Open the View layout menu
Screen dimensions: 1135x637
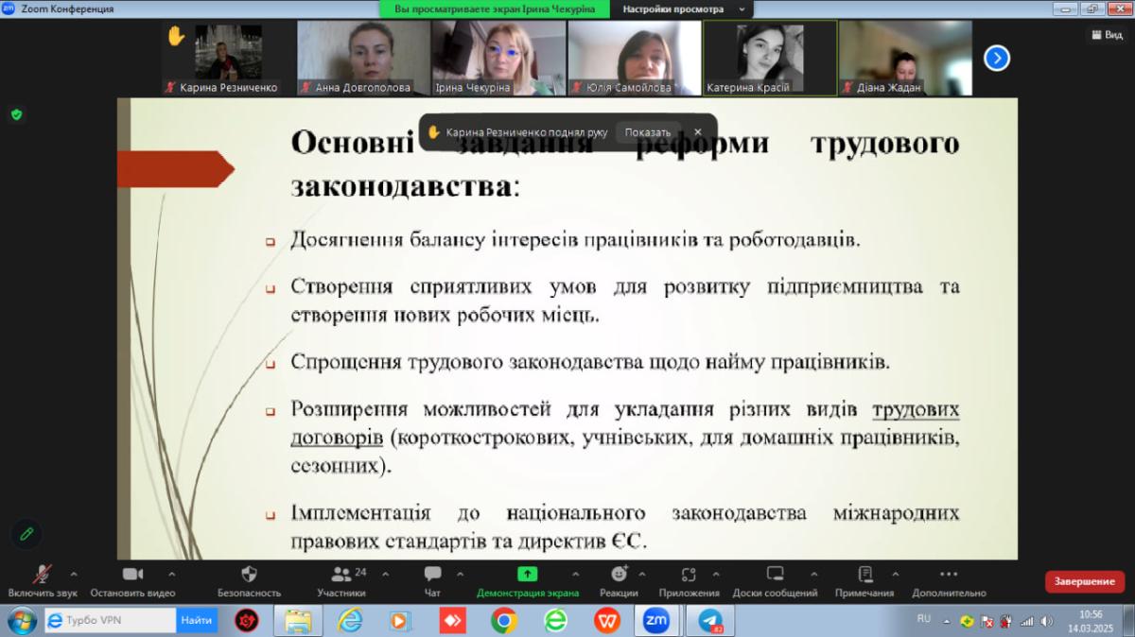tap(1106, 34)
